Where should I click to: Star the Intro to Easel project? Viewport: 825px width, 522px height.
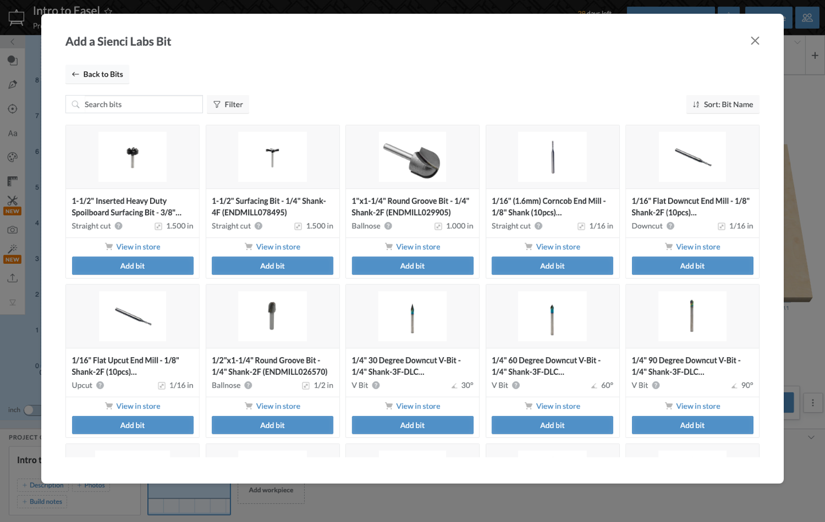108,11
